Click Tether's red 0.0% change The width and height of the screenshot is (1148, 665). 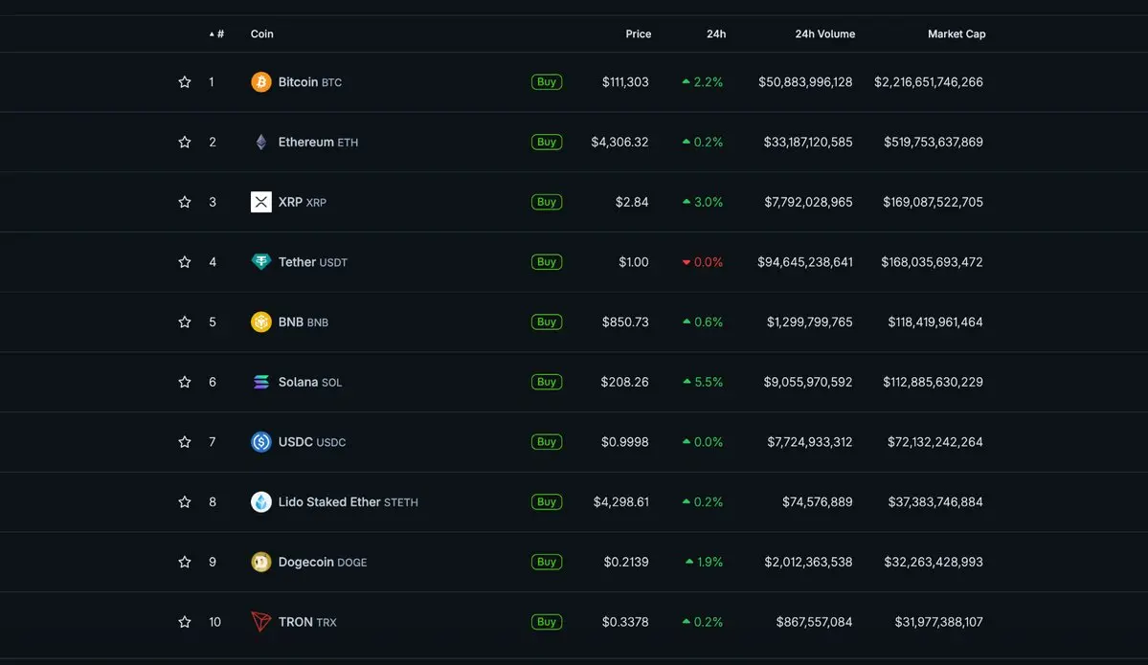pyautogui.click(x=703, y=262)
